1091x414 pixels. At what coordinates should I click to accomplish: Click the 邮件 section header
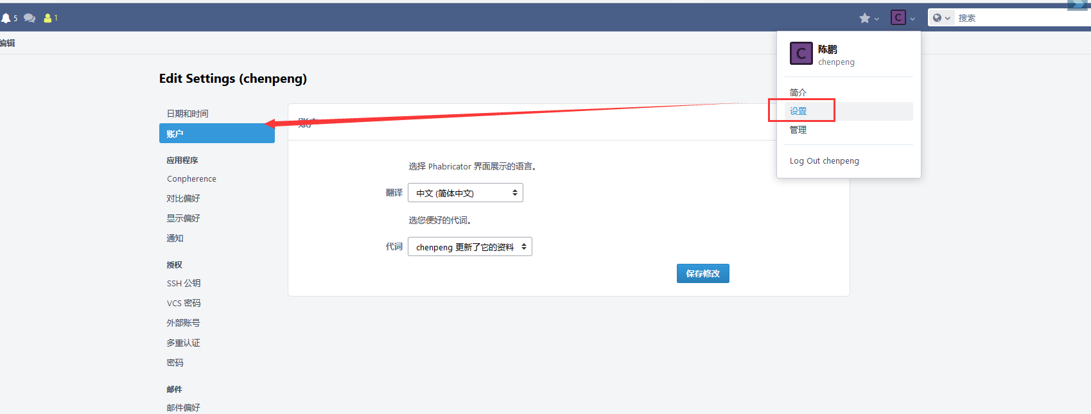[175, 390]
